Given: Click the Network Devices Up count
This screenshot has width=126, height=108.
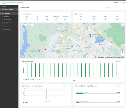Looking at the screenshot, I should coord(37,19).
